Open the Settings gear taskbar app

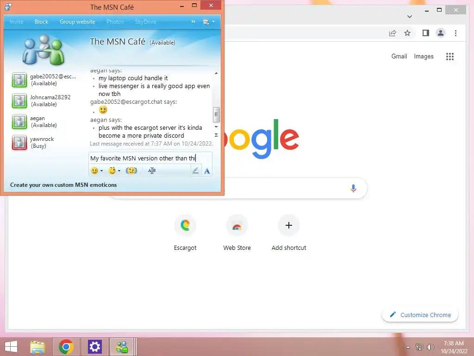click(94, 347)
